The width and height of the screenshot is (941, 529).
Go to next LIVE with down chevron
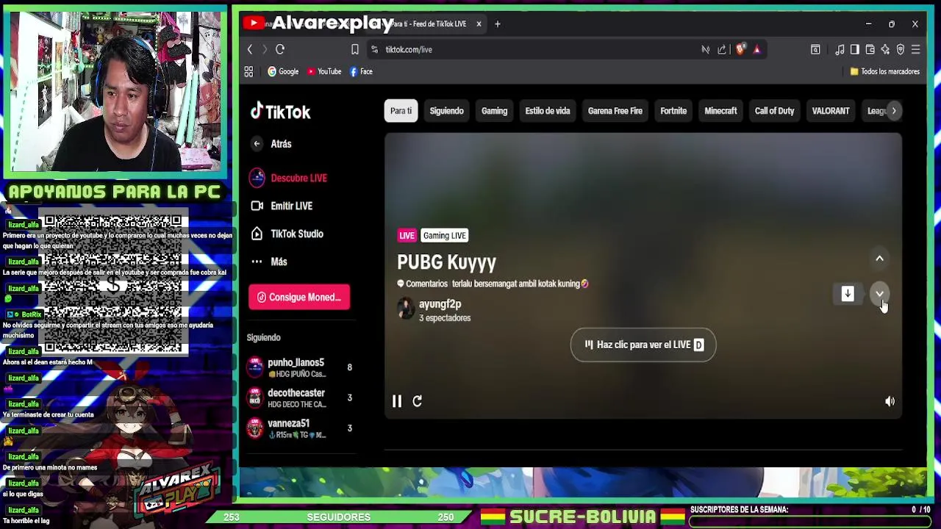pos(879,294)
